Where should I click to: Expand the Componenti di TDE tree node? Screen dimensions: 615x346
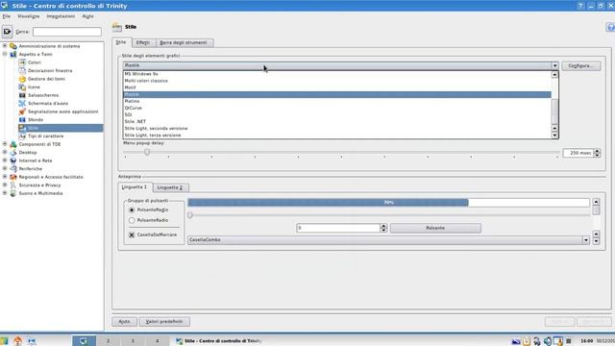click(x=5, y=144)
